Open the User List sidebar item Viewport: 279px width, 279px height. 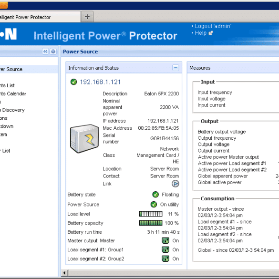click(5, 151)
